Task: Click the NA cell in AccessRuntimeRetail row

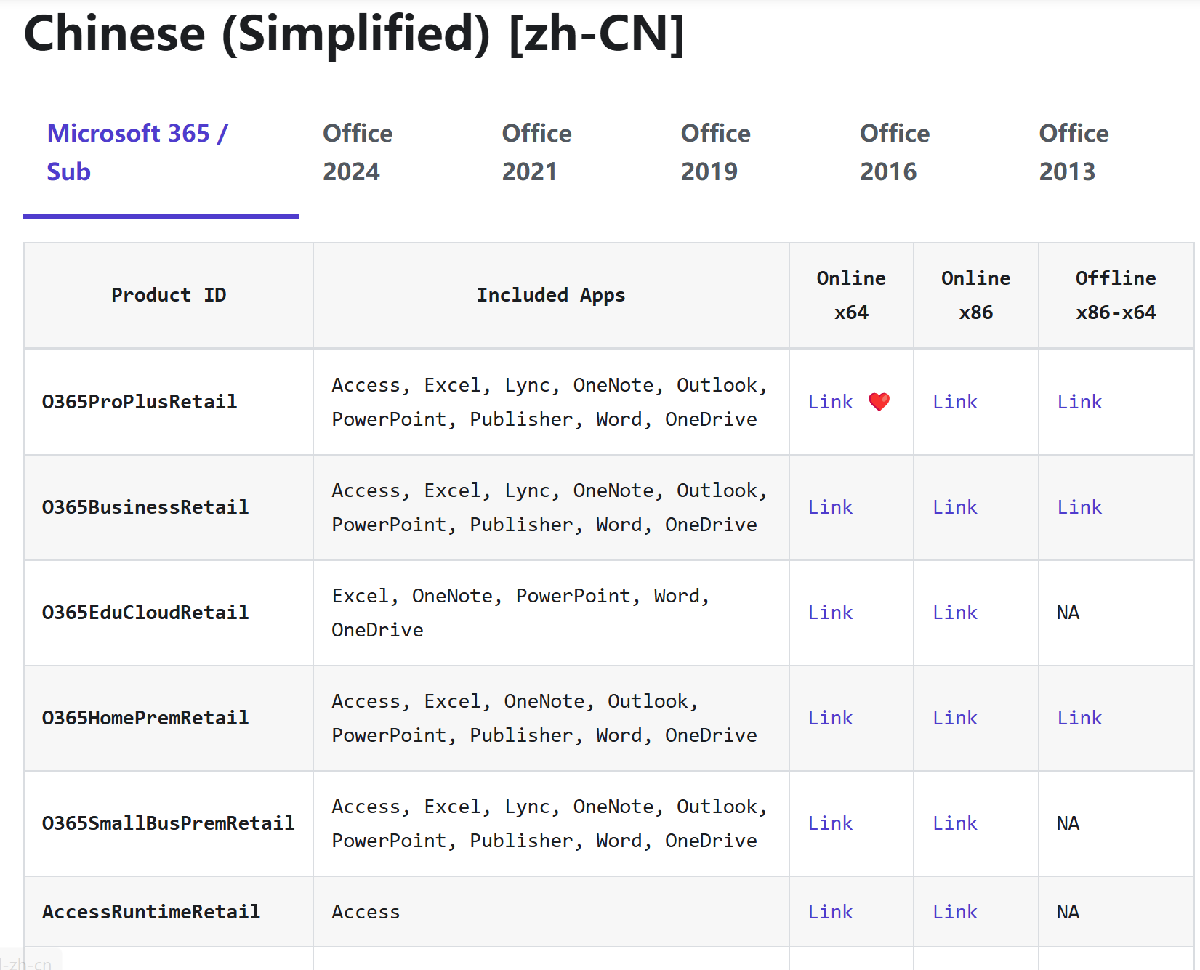Action: [x=1116, y=912]
